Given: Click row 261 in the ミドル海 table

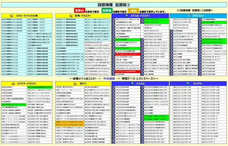Looking at the screenshot, I should pyautogui.click(x=14, y=74).
